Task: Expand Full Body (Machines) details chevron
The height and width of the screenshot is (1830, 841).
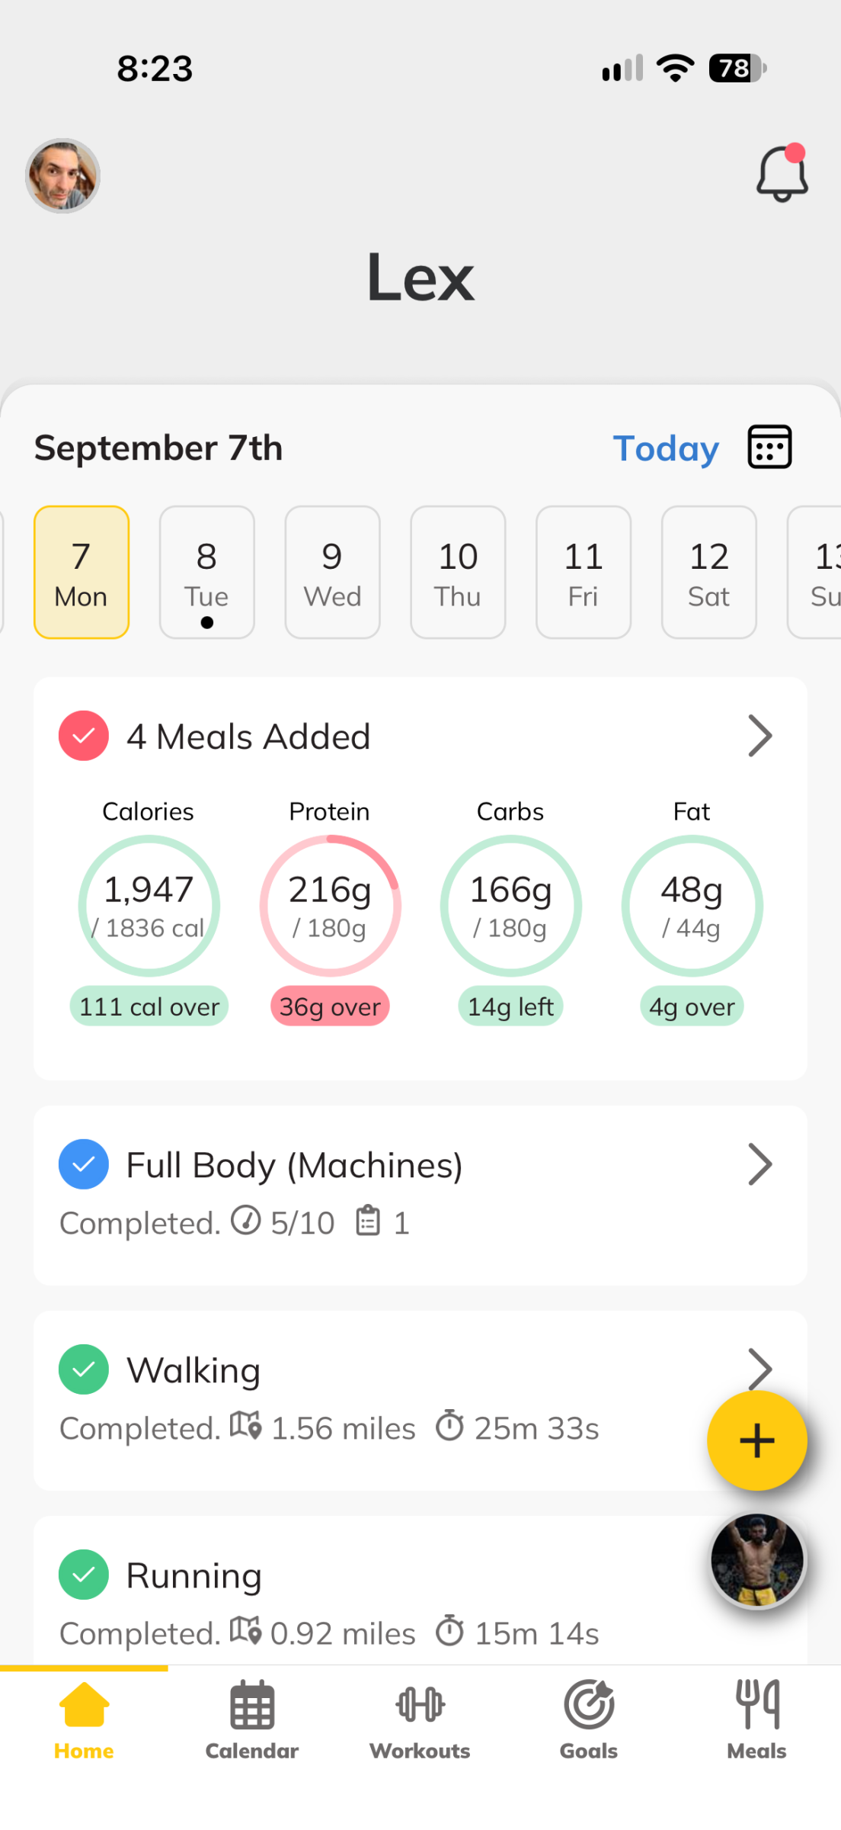Action: pyautogui.click(x=759, y=1164)
